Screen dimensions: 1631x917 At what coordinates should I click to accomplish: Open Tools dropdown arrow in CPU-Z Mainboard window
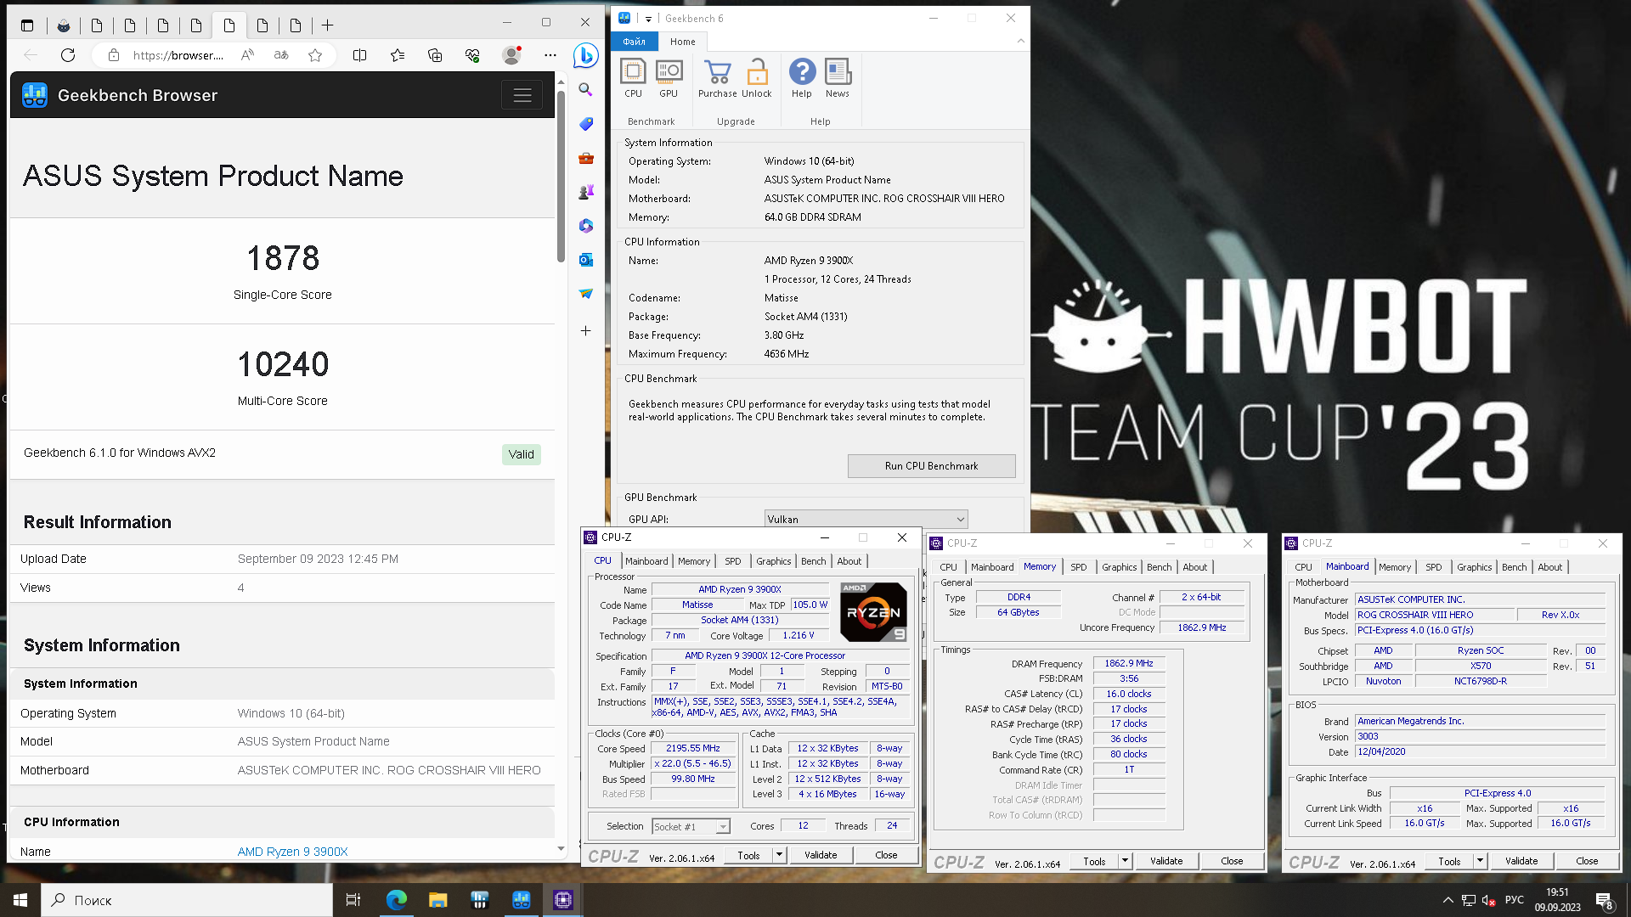click(x=1480, y=861)
